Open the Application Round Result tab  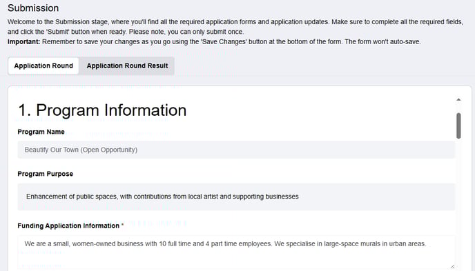[127, 66]
